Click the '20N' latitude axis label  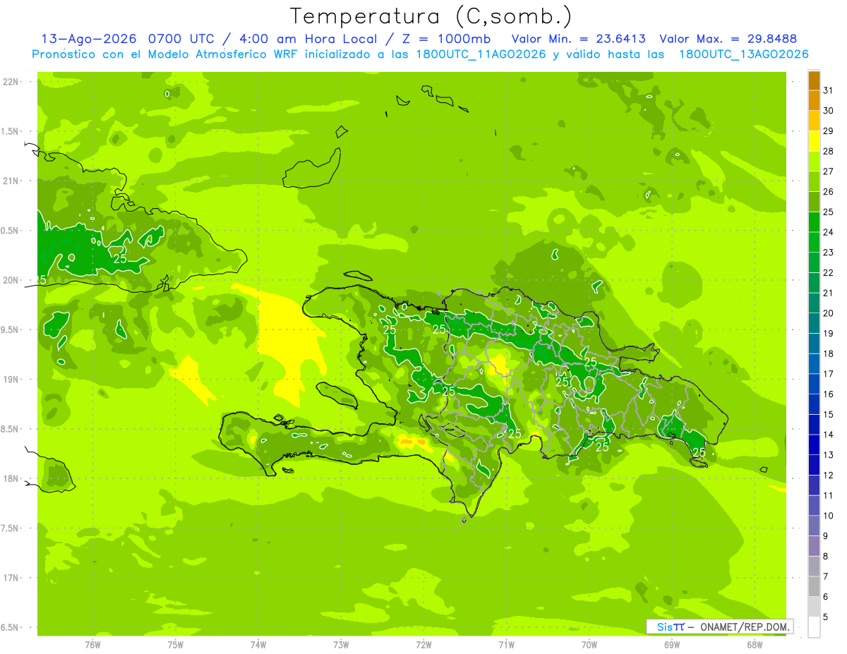pos(10,280)
